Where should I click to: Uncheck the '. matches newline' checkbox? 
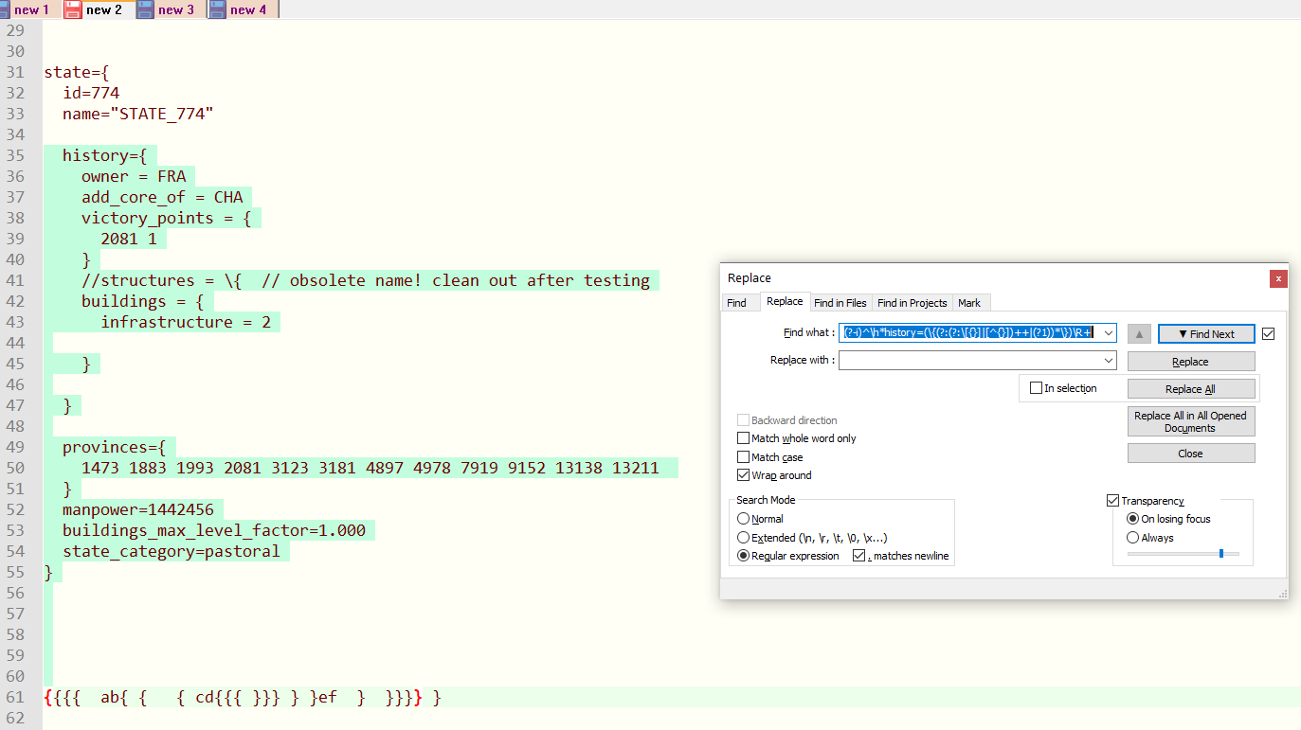pyautogui.click(x=859, y=556)
